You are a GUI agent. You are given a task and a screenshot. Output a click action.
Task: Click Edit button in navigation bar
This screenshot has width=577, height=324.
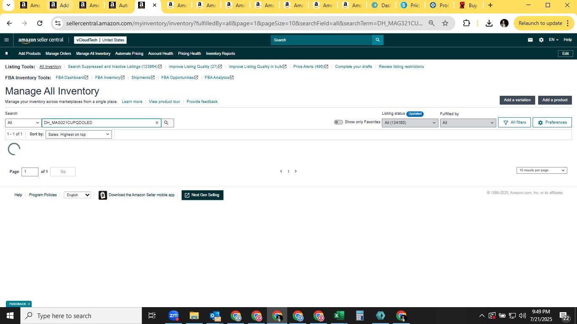coord(566,54)
